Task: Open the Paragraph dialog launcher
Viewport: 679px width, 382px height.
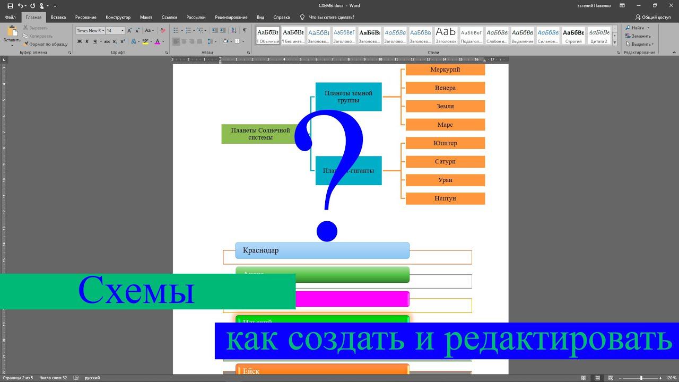Action: click(249, 53)
